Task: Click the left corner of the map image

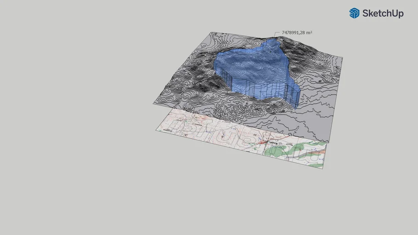Action: tap(157, 130)
